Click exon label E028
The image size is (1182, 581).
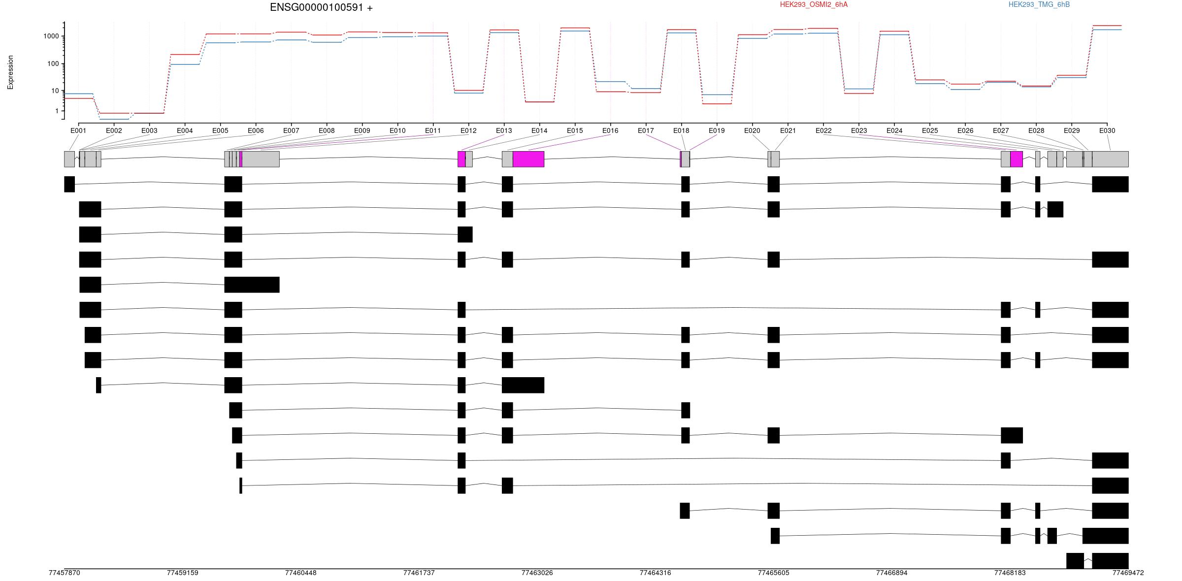1036,130
